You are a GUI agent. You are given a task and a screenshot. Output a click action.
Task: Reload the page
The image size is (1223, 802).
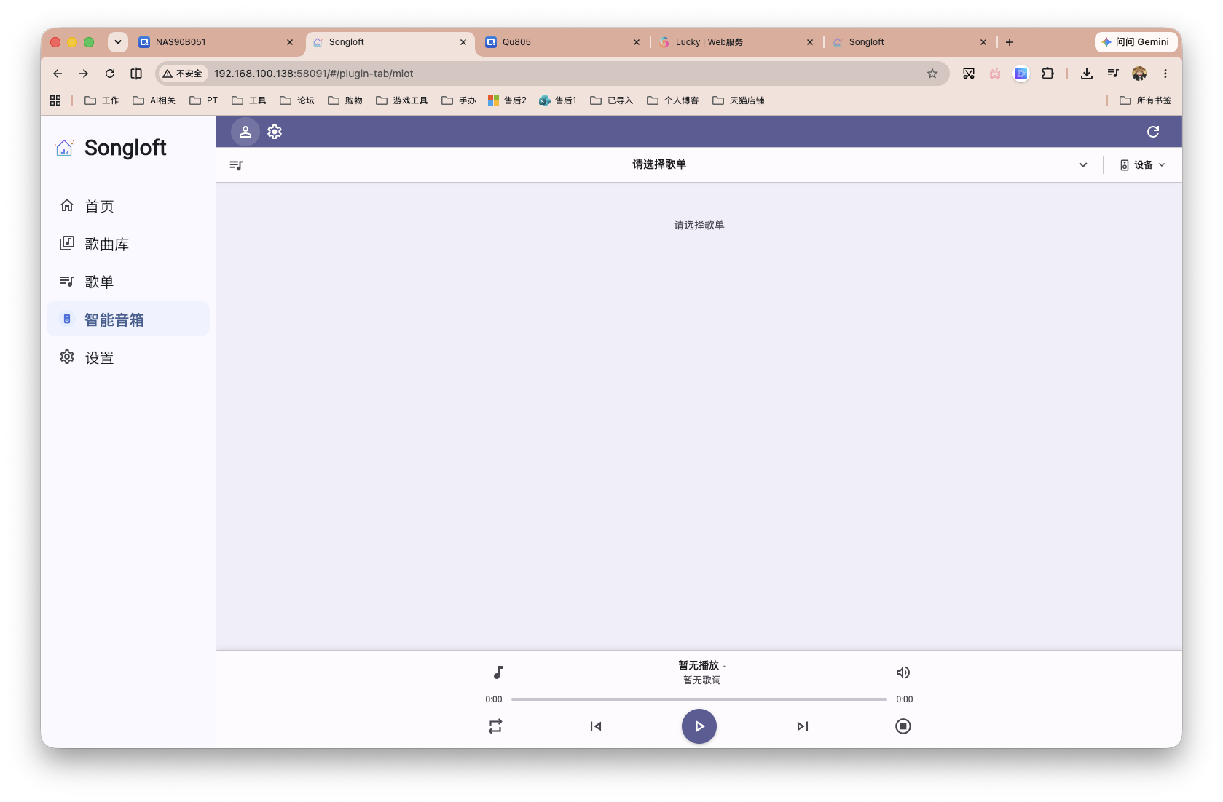(x=110, y=74)
